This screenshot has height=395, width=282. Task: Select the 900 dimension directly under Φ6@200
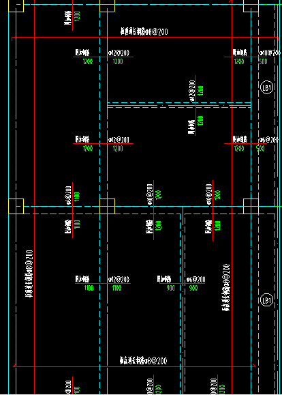coord(193,288)
